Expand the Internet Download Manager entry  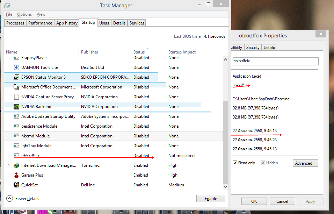pyautogui.click(x=8, y=165)
